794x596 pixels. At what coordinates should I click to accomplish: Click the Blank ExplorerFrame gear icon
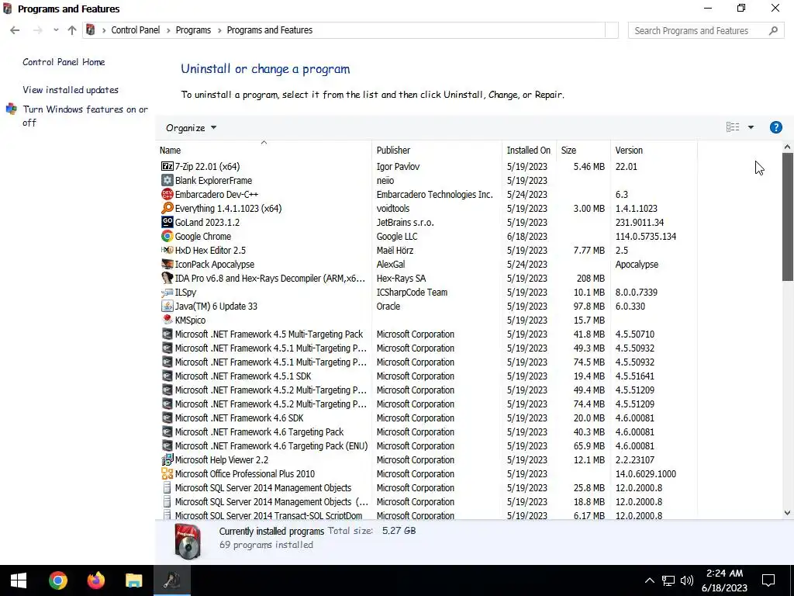coord(167,180)
